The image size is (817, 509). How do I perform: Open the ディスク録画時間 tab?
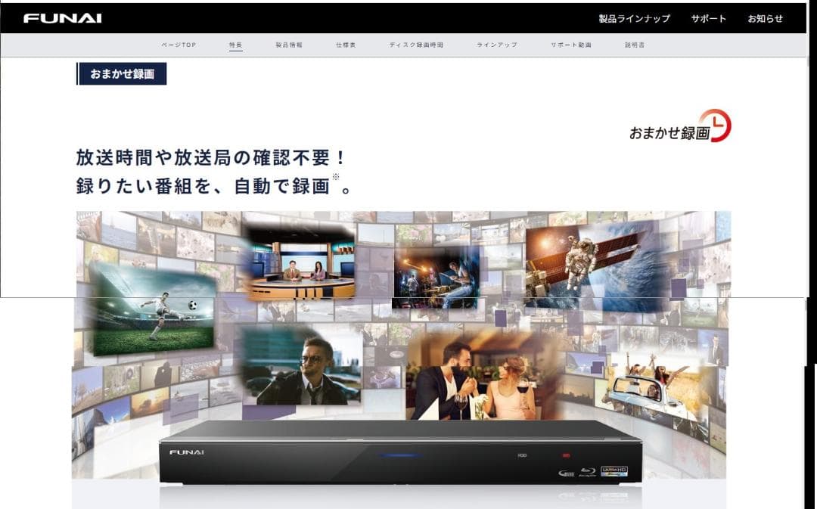click(x=416, y=45)
